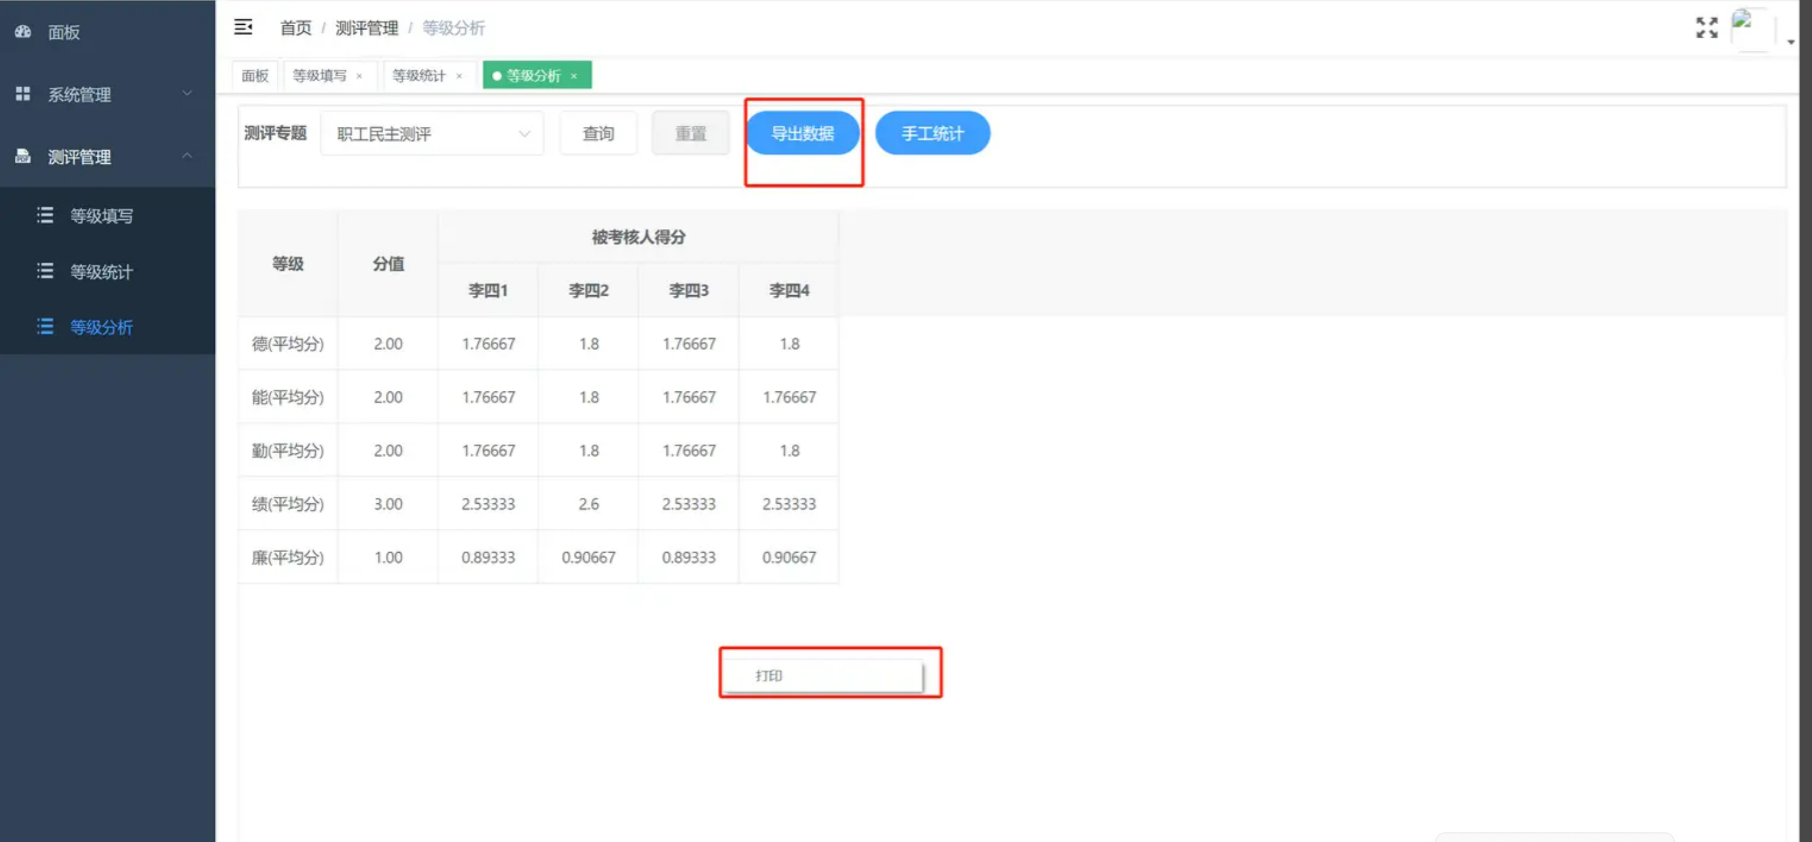Collapse the 测评管理 menu chevron
The image size is (1812, 842).
(187, 155)
